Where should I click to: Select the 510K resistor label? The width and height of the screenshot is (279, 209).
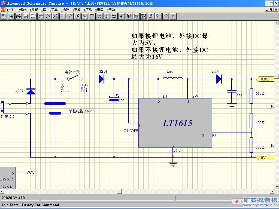[260, 94]
